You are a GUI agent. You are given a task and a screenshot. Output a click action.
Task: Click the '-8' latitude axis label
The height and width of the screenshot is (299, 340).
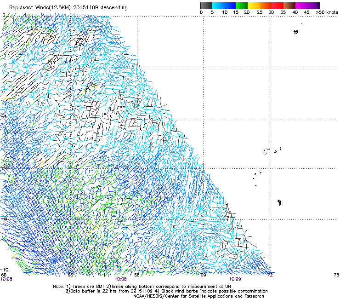click(4, 218)
